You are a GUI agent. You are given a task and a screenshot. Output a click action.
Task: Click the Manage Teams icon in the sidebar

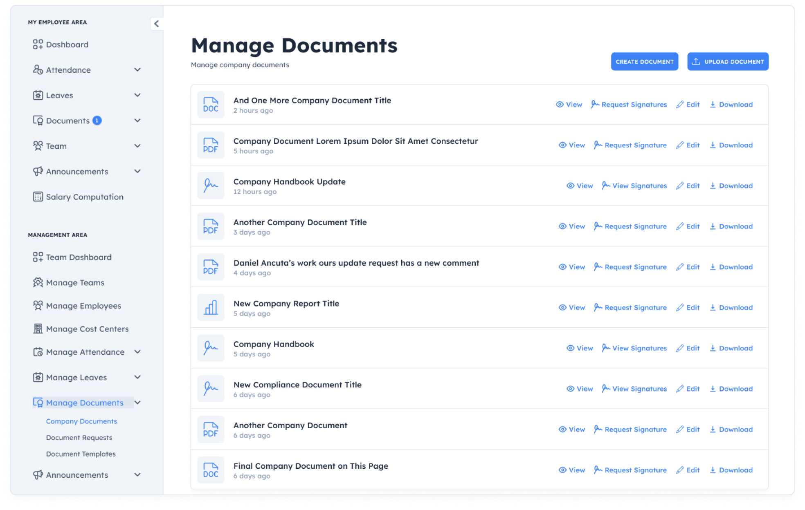[x=38, y=283]
